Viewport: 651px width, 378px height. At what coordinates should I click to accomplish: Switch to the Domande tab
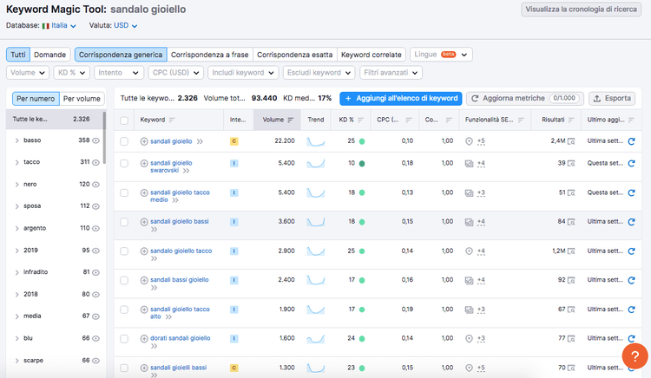click(49, 55)
